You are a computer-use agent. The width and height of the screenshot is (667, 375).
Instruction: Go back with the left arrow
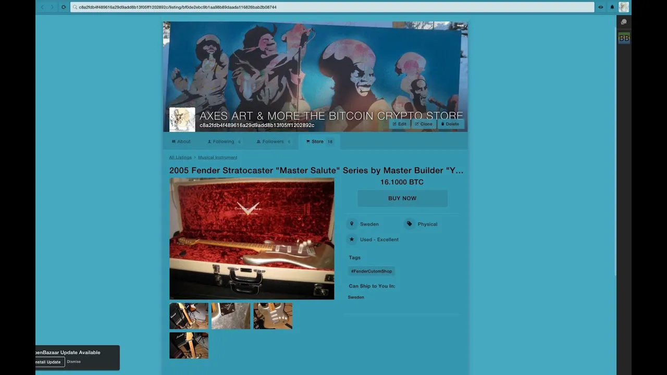pyautogui.click(x=42, y=7)
